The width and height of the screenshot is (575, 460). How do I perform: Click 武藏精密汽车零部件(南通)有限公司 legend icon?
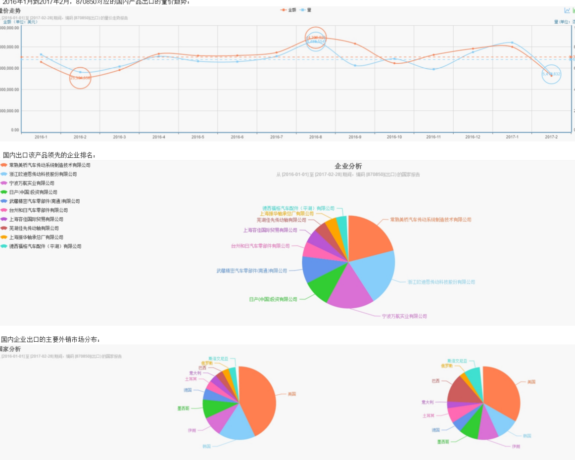point(4,201)
